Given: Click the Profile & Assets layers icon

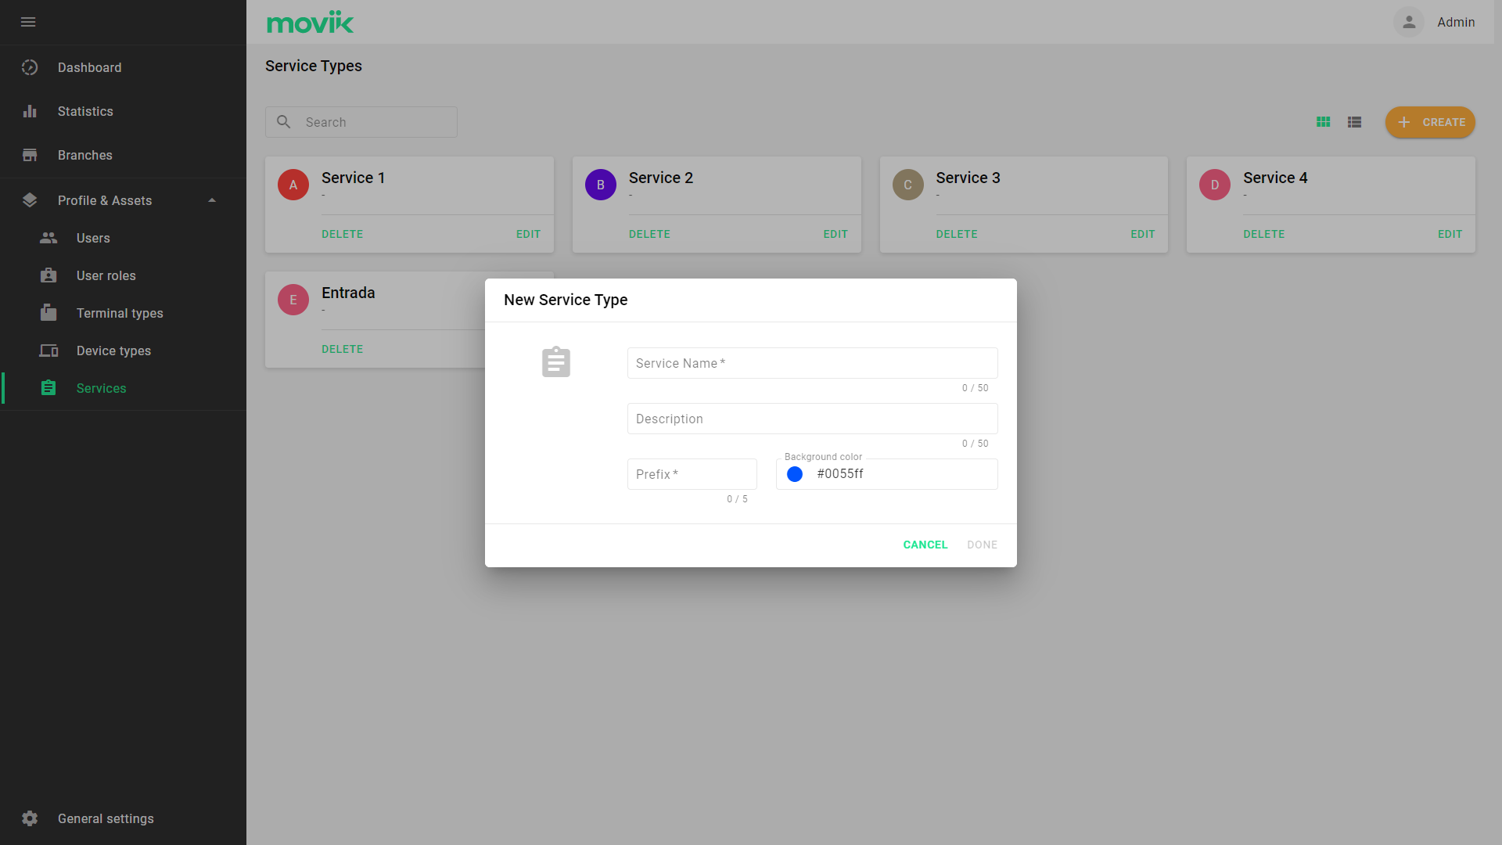Looking at the screenshot, I should [x=30, y=200].
